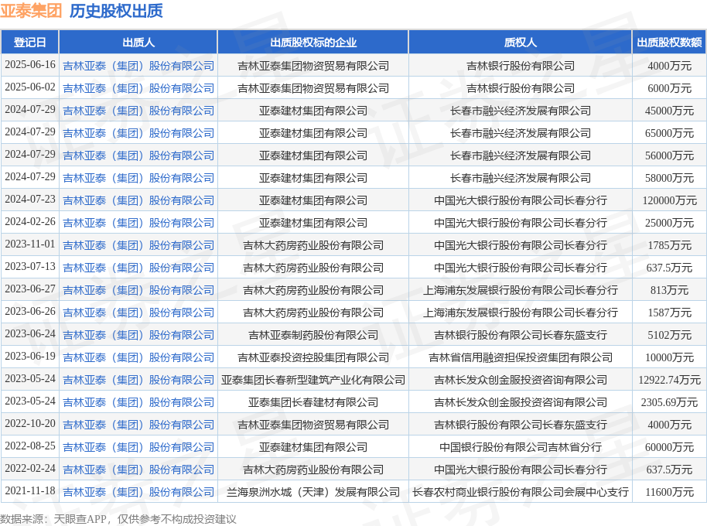
Task: Click the 登记日 column header
Action: (29, 43)
